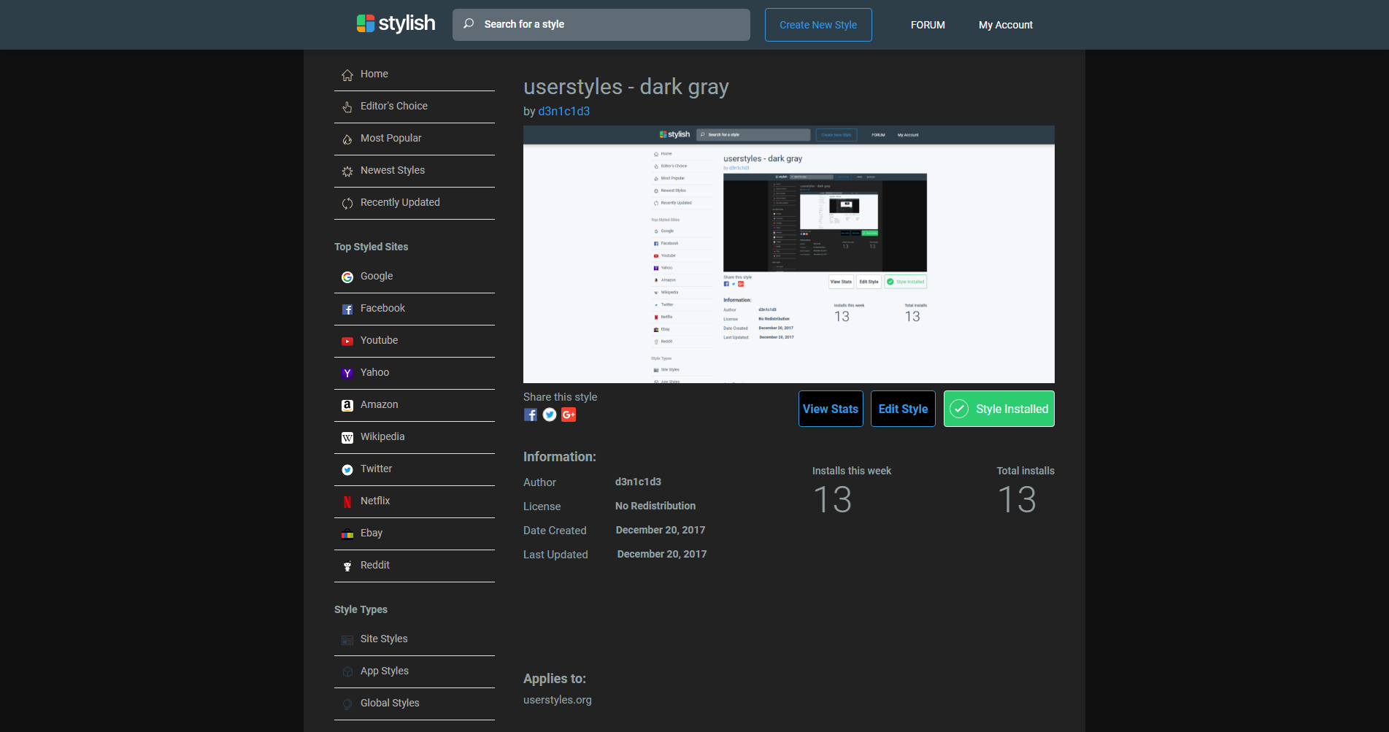
Task: Click the App Styles icon
Action: pos(347,671)
